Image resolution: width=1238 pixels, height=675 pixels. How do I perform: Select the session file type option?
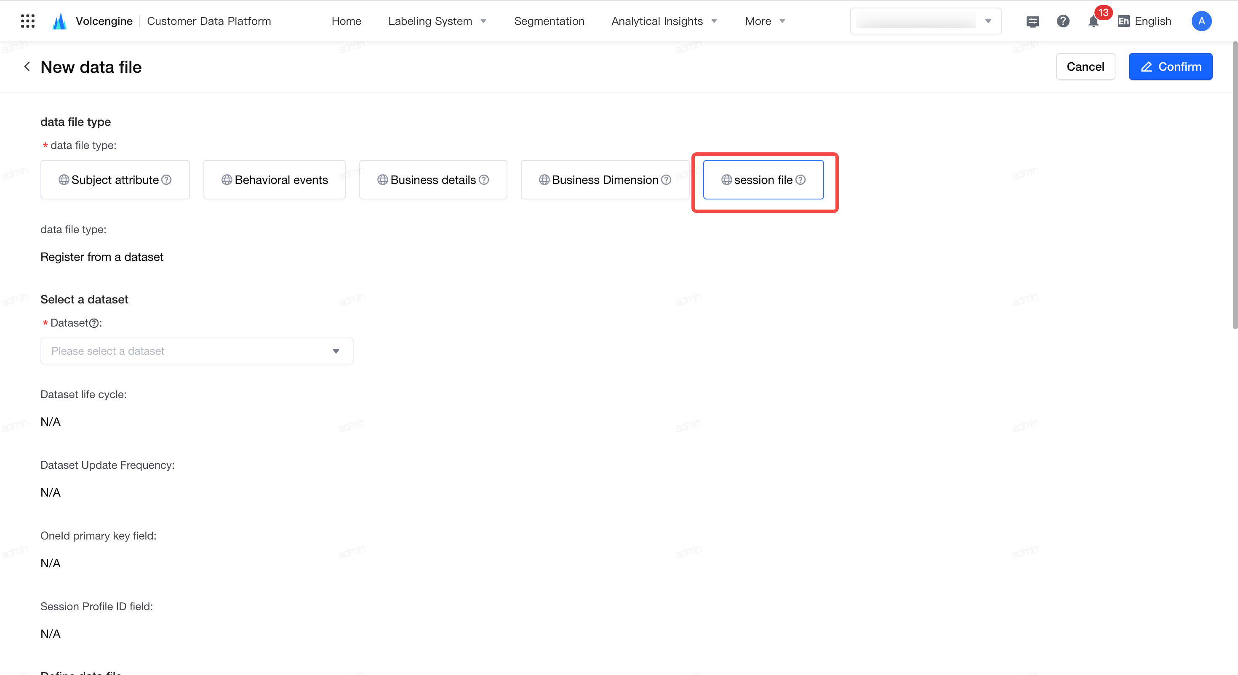pos(763,180)
